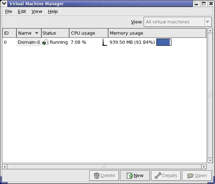Click the CPU usage column header
Screen dimensions: 215x184
point(89,33)
